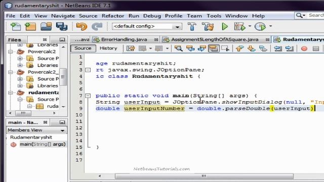This screenshot has height=182, width=324.
Task: Click the Source view button
Action: point(83,49)
